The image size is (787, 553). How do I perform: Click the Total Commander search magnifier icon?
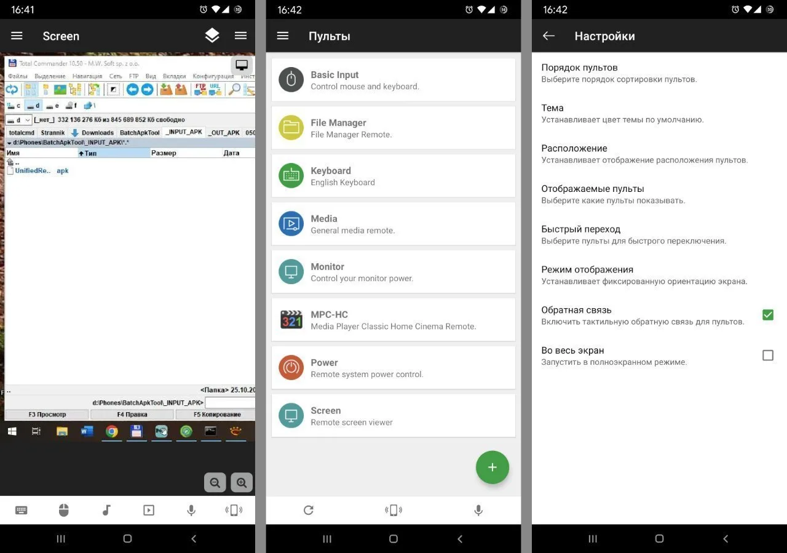(x=234, y=89)
